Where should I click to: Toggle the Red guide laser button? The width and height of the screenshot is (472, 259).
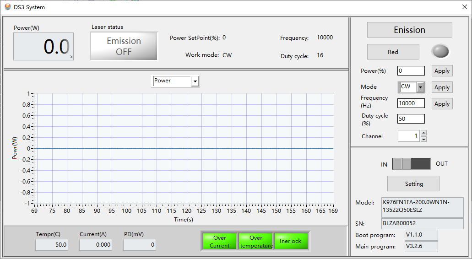point(393,52)
